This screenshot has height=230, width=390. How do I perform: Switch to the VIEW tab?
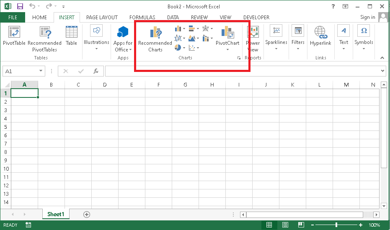click(x=225, y=18)
